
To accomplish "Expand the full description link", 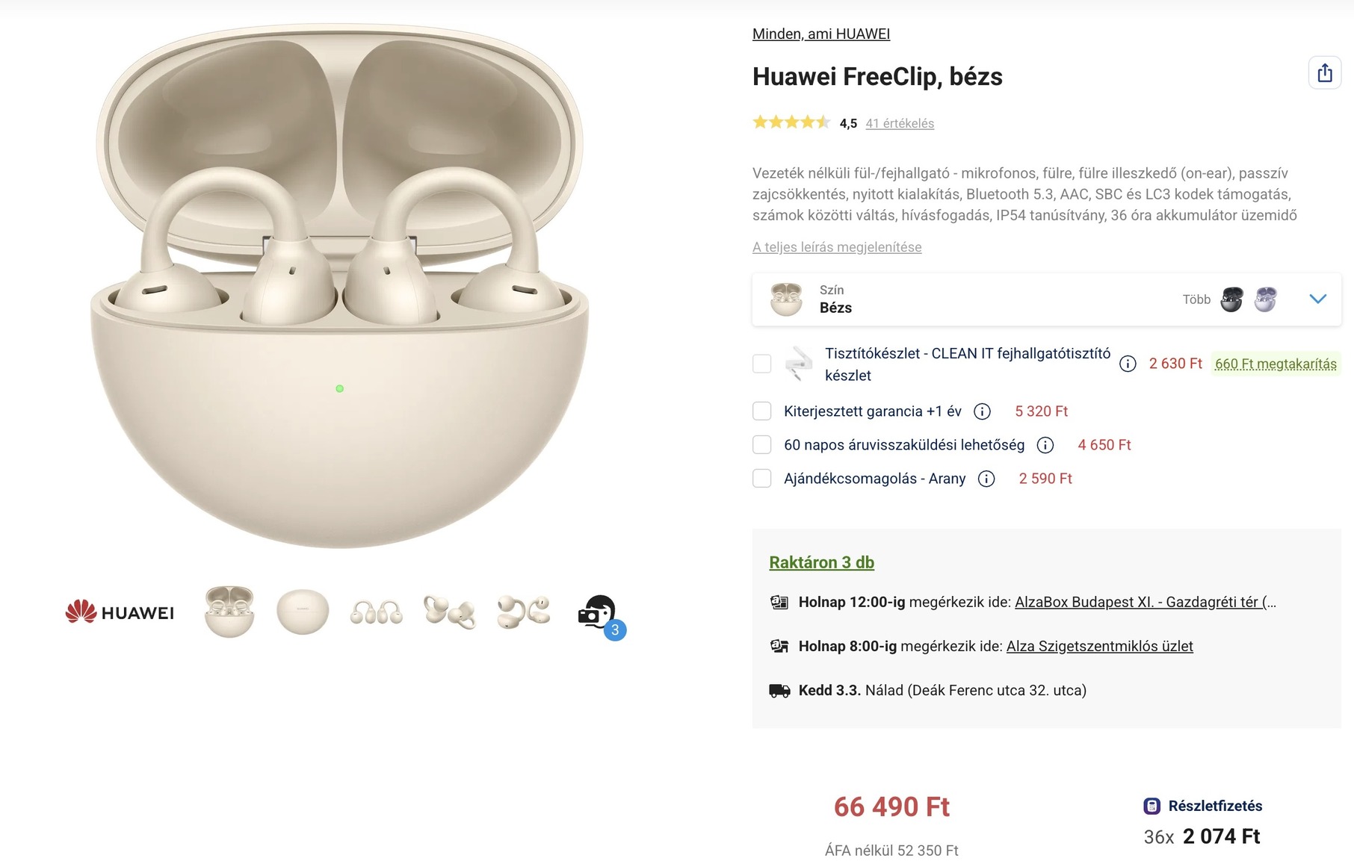I will (x=836, y=247).
